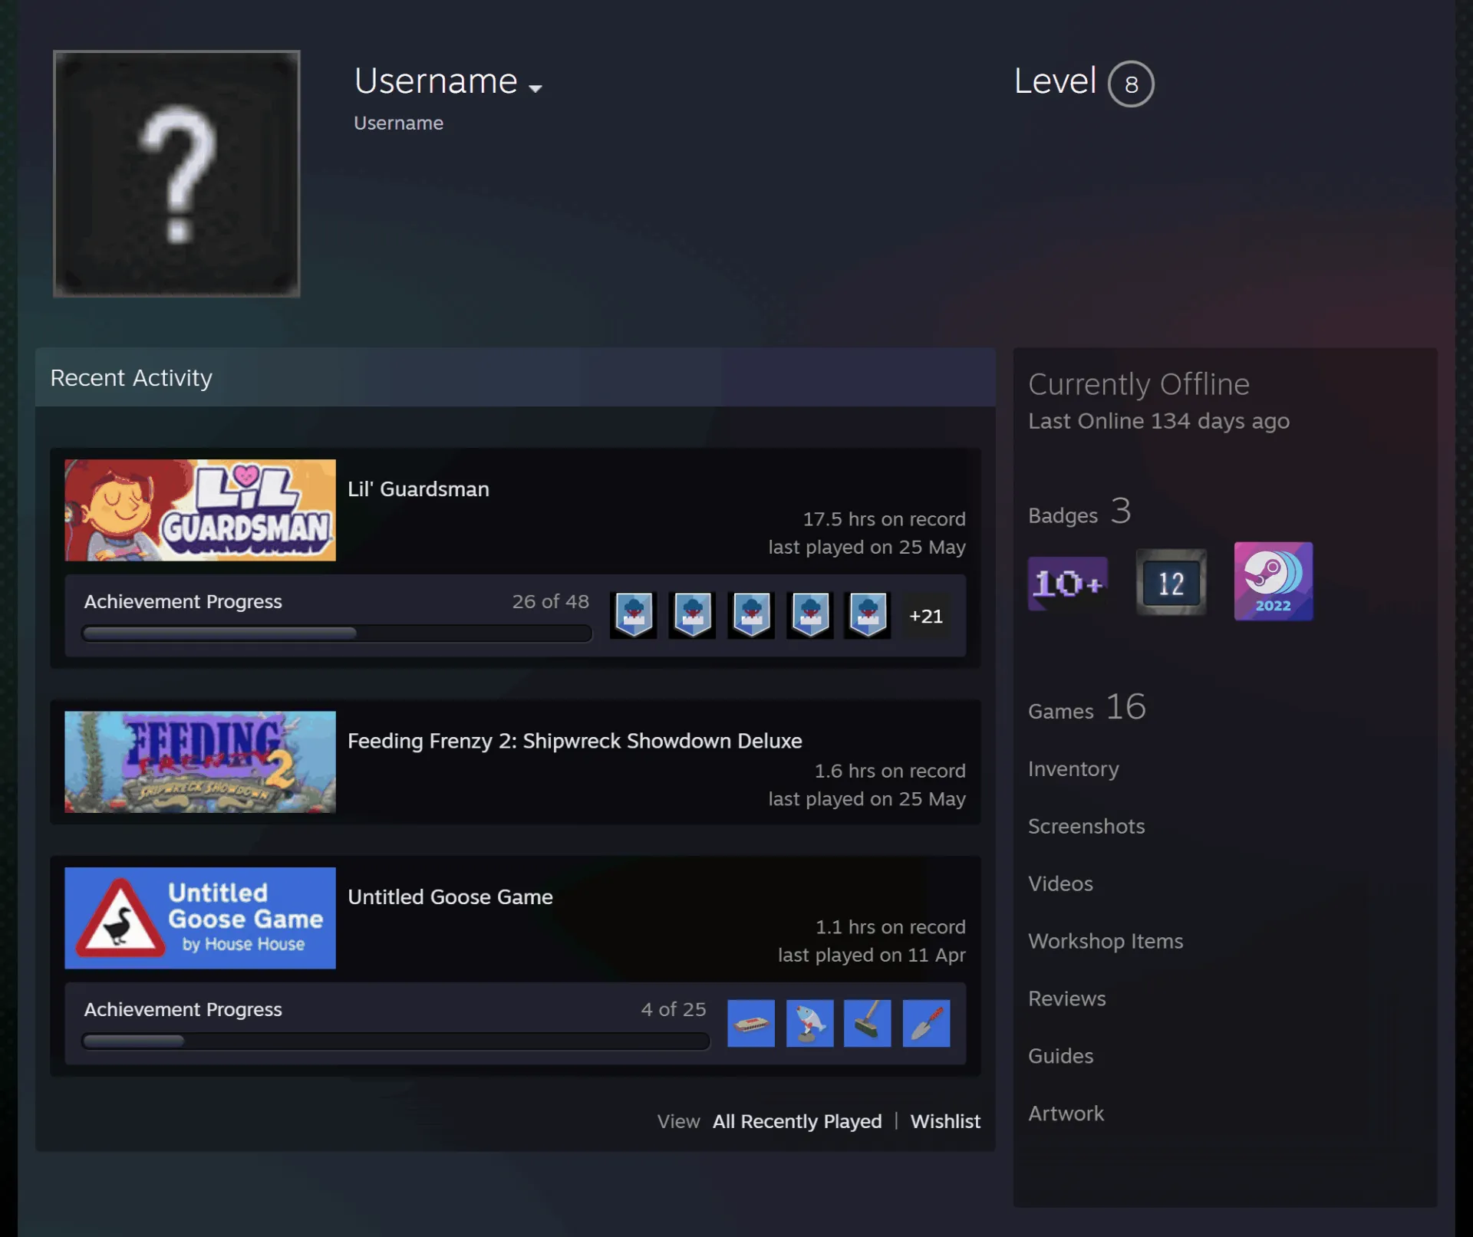View All Recently Played games
Image resolution: width=1473 pixels, height=1237 pixels.
[x=797, y=1121]
